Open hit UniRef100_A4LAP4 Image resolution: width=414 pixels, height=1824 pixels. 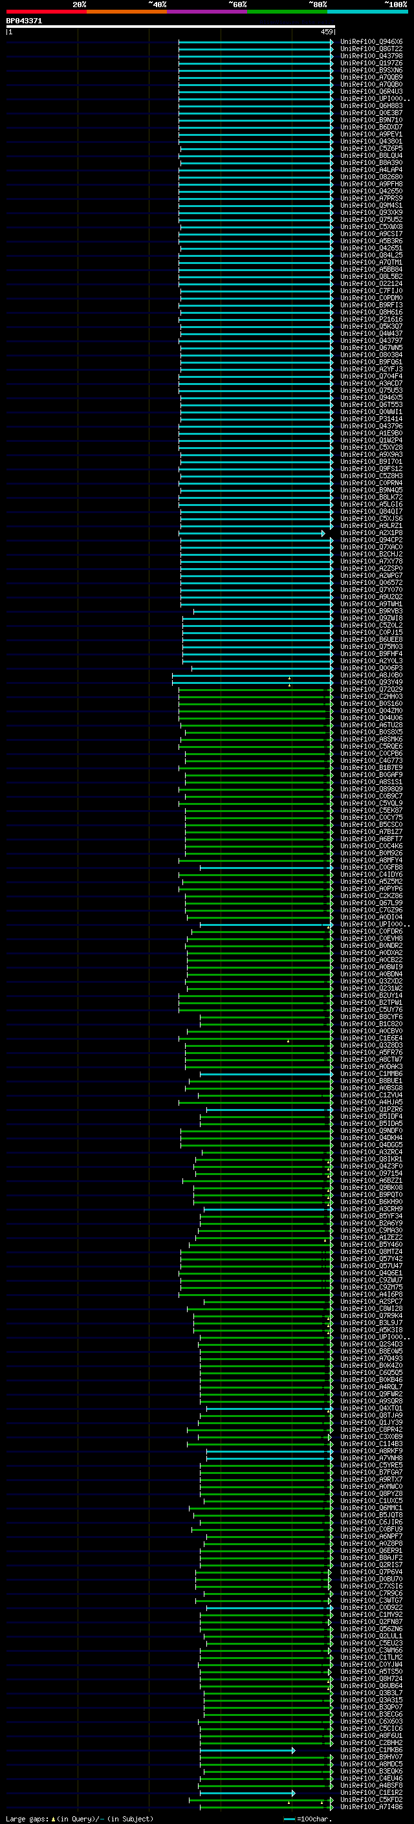tap(371, 170)
